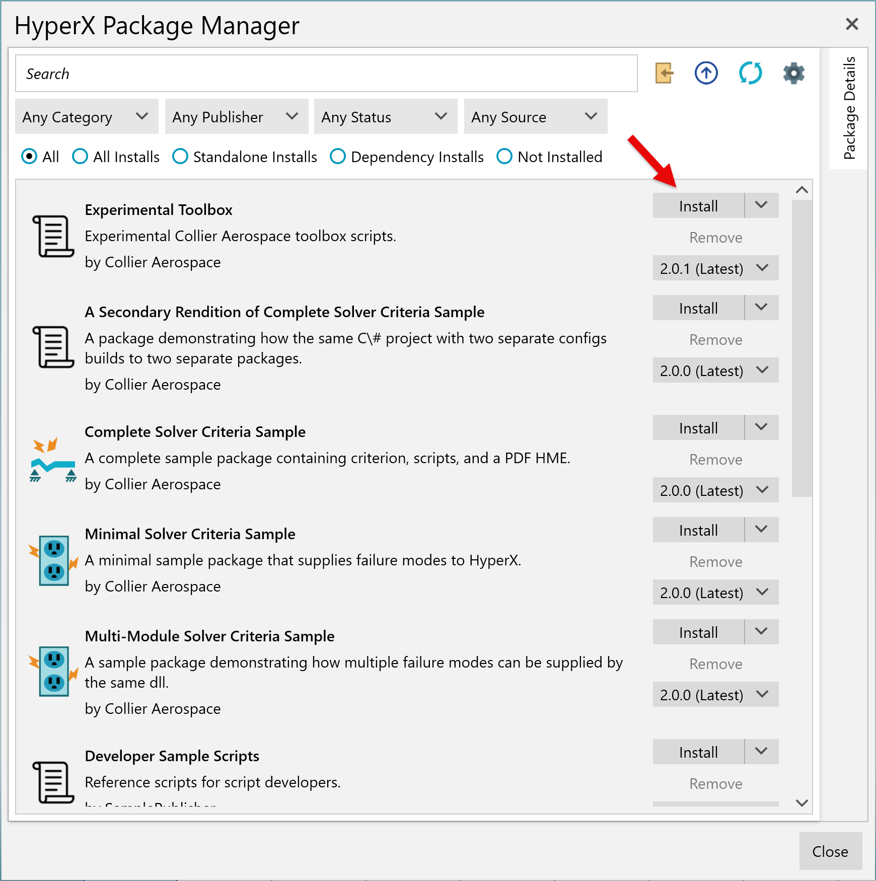Click the Experimental Toolbox script icon
Image resolution: width=876 pixels, height=881 pixels.
coord(53,236)
